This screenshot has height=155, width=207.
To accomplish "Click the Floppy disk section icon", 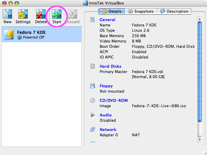I will click(x=93, y=86).
